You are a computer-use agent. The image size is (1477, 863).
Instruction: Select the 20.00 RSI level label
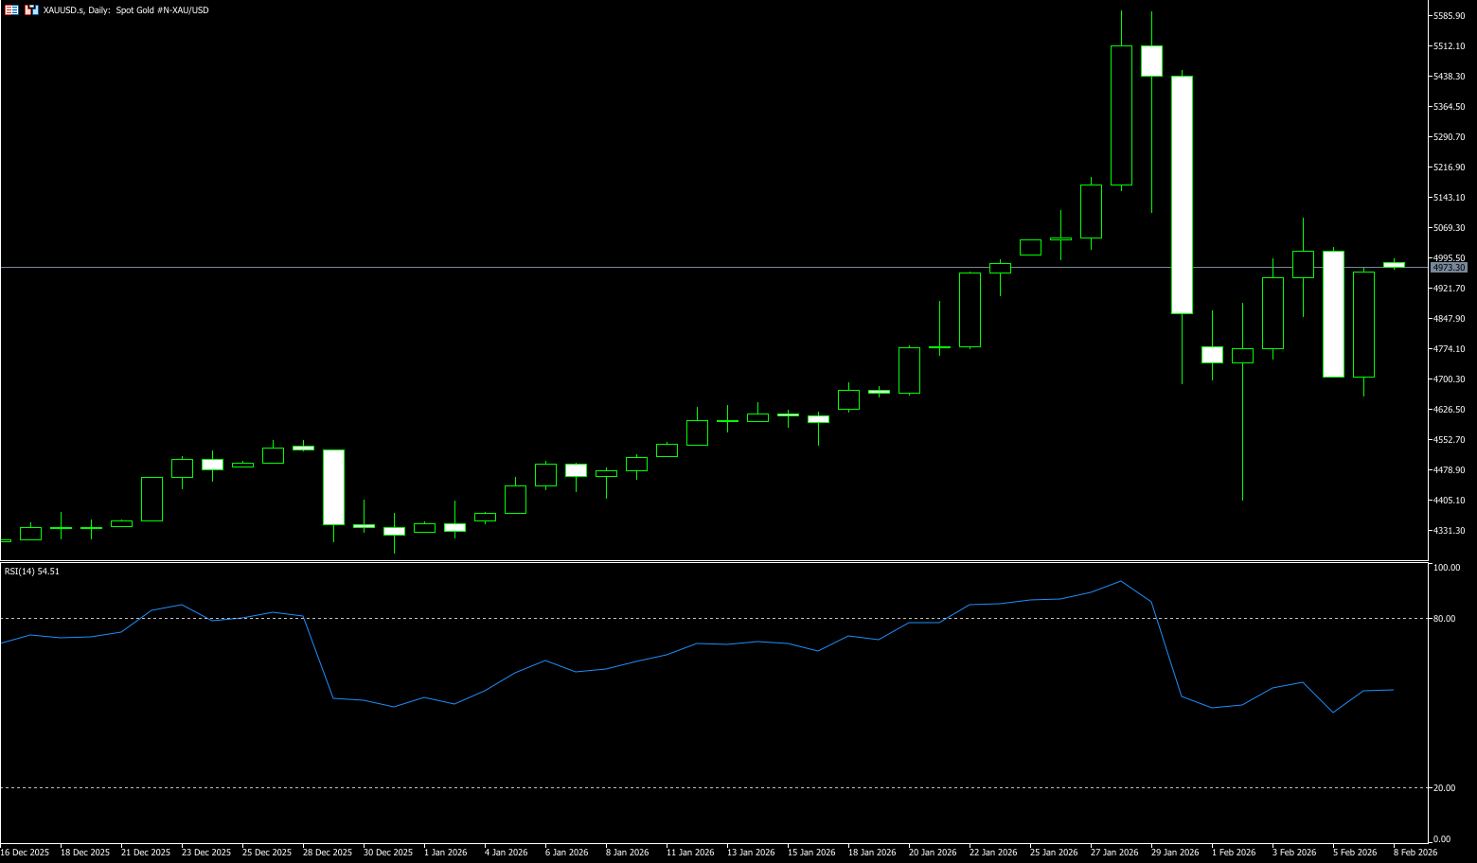1445,788
